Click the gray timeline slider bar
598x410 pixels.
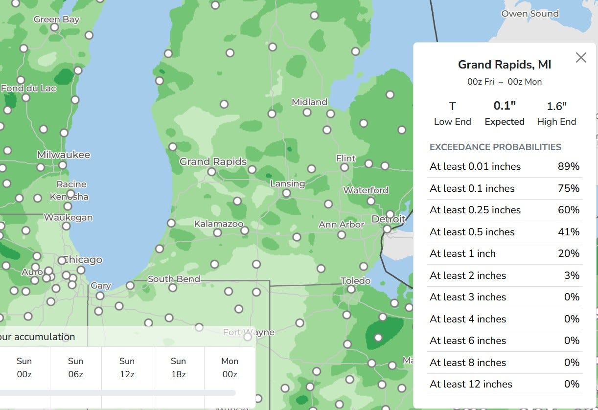(117, 392)
